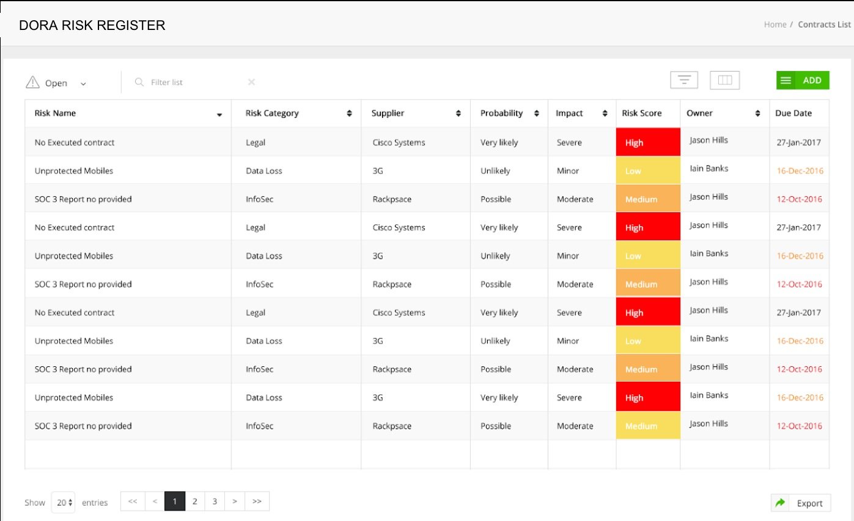Go to the last page with double-arrow icon
The height and width of the screenshot is (521, 854).
257,501
